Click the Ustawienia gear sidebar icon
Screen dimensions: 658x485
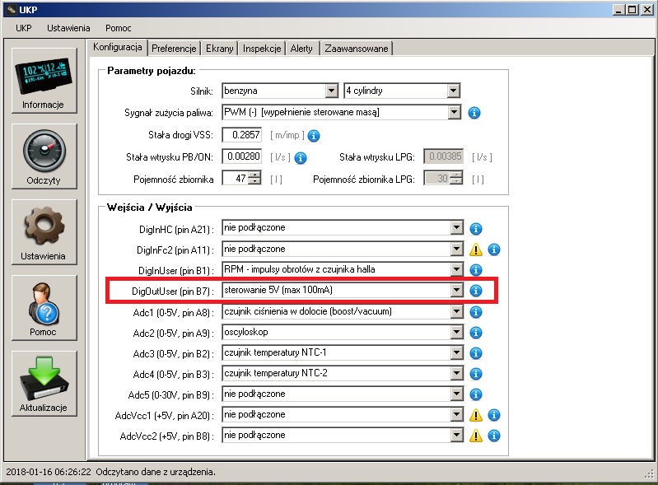tap(44, 231)
